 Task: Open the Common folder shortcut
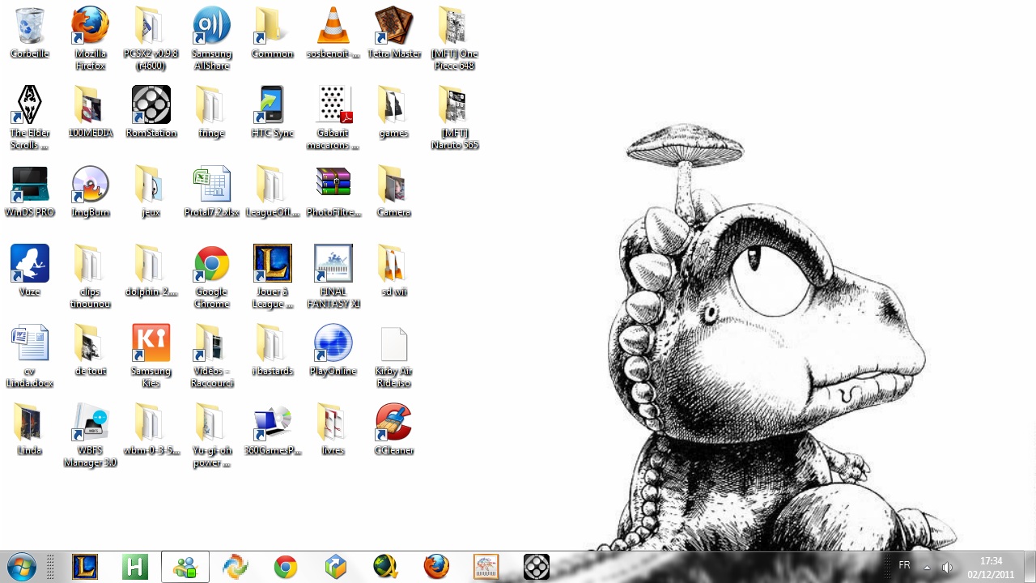point(273,32)
